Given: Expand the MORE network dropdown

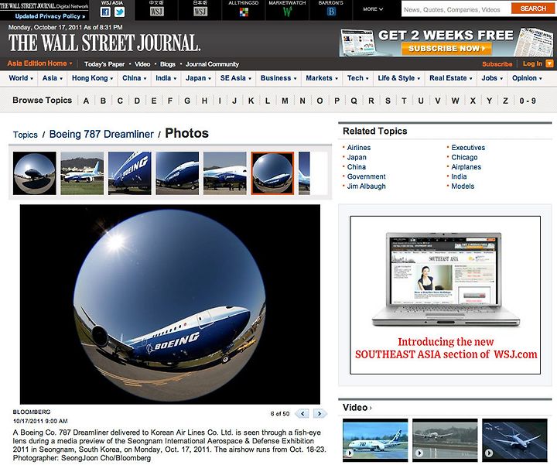Looking at the screenshot, I should click(373, 9).
